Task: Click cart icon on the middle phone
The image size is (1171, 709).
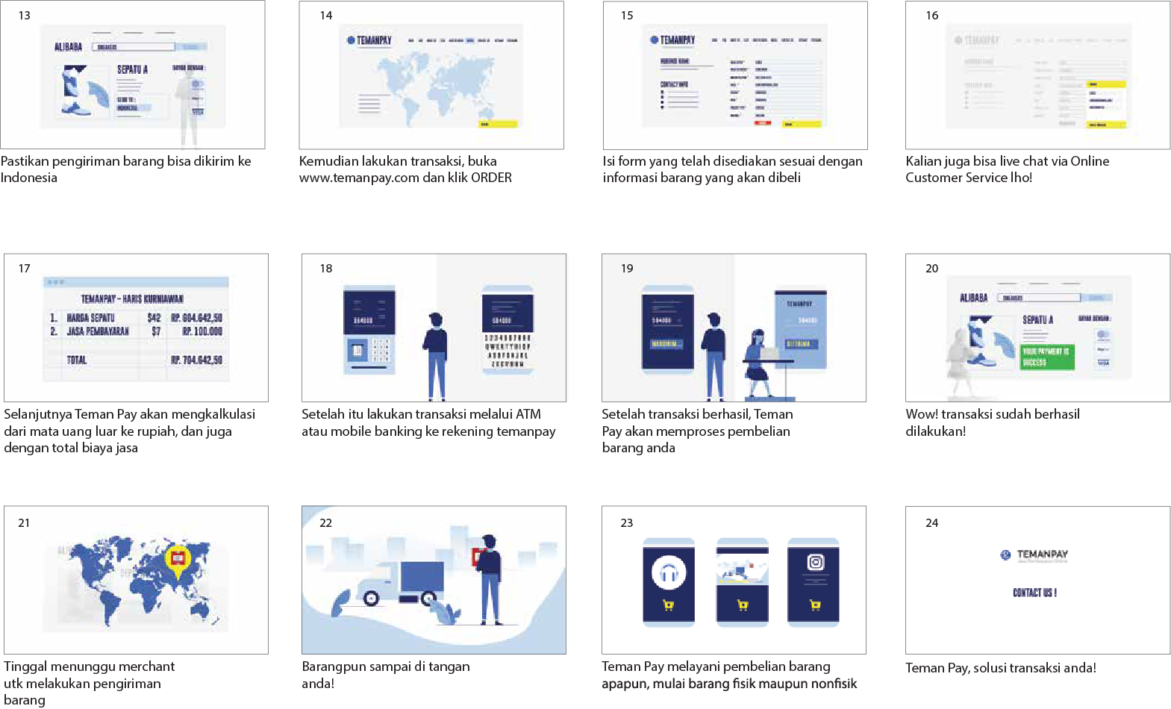Action: tap(743, 605)
